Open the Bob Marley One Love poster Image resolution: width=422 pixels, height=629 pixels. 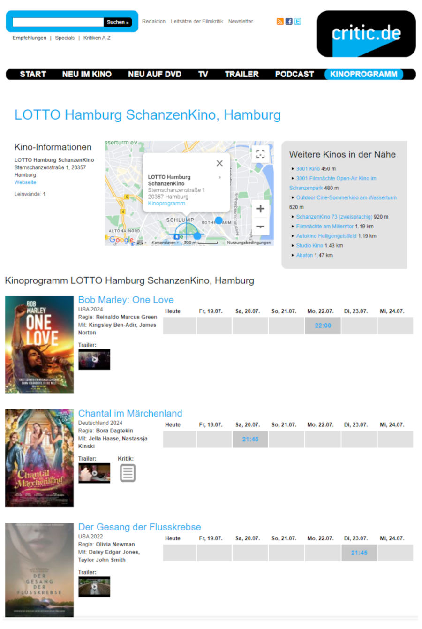pyautogui.click(x=39, y=344)
